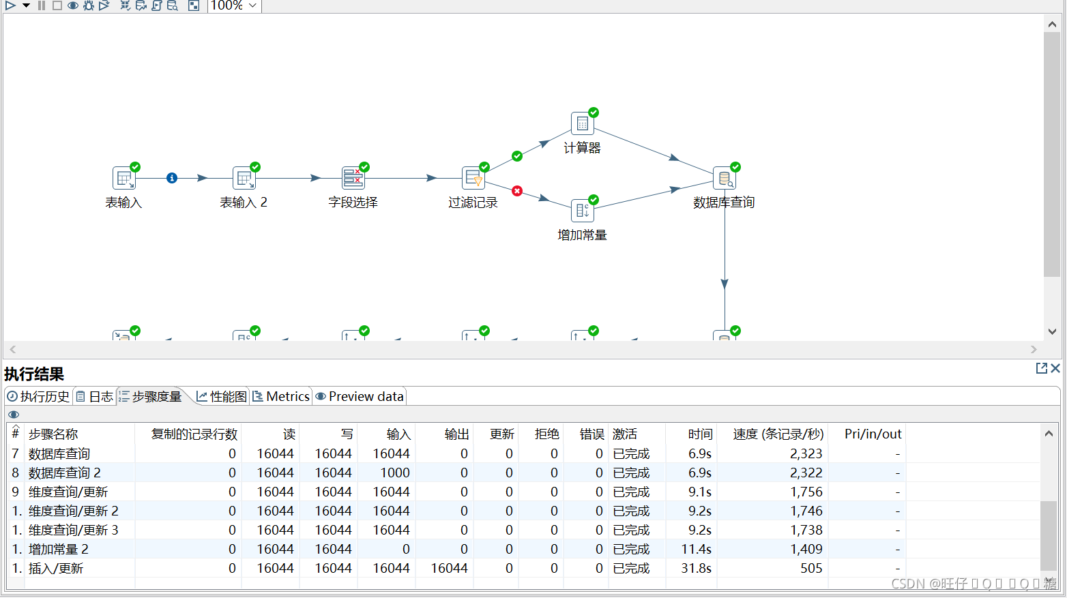Sort by the 错误 column header

(x=591, y=434)
